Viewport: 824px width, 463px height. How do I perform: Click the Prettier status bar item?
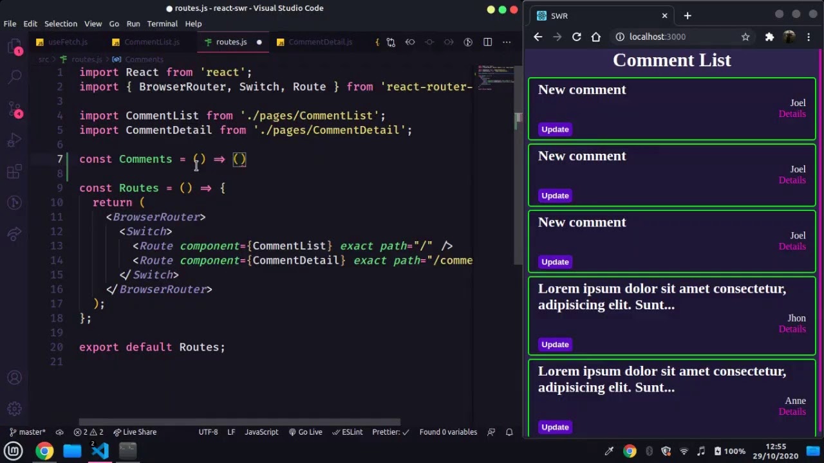tap(390, 432)
